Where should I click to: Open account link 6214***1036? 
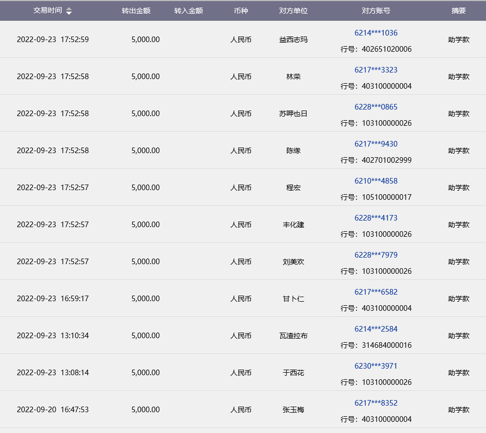(376, 33)
